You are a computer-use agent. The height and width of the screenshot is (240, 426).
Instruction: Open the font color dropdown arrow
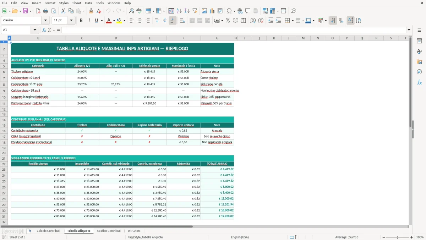tap(114, 21)
